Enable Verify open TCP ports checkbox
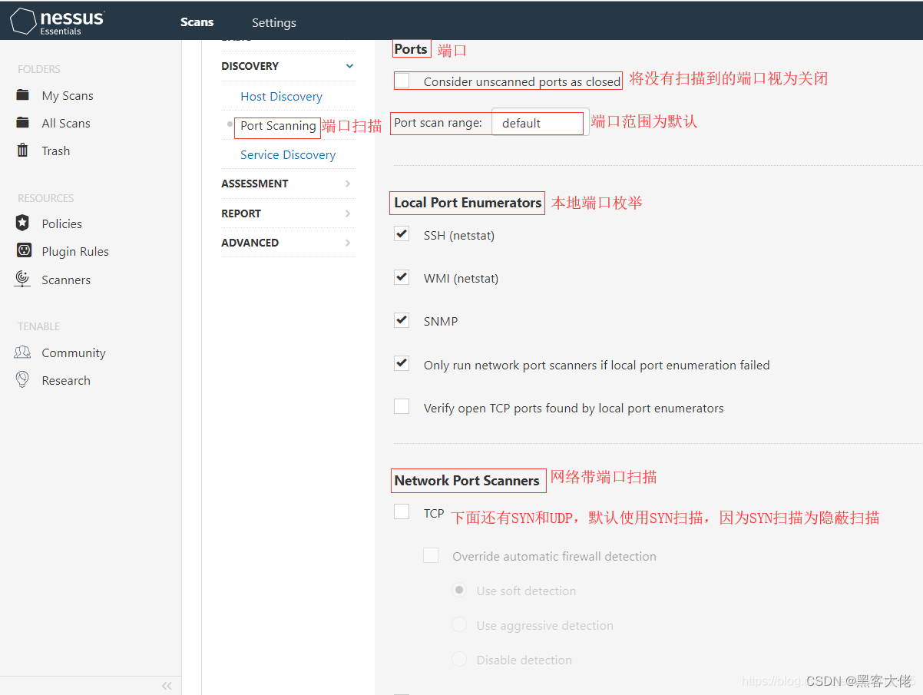923x695 pixels. 402,407
